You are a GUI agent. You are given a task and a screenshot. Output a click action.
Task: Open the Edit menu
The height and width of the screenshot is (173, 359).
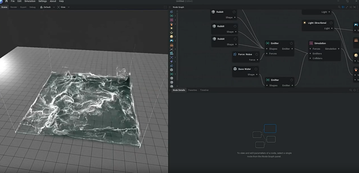point(19,1)
